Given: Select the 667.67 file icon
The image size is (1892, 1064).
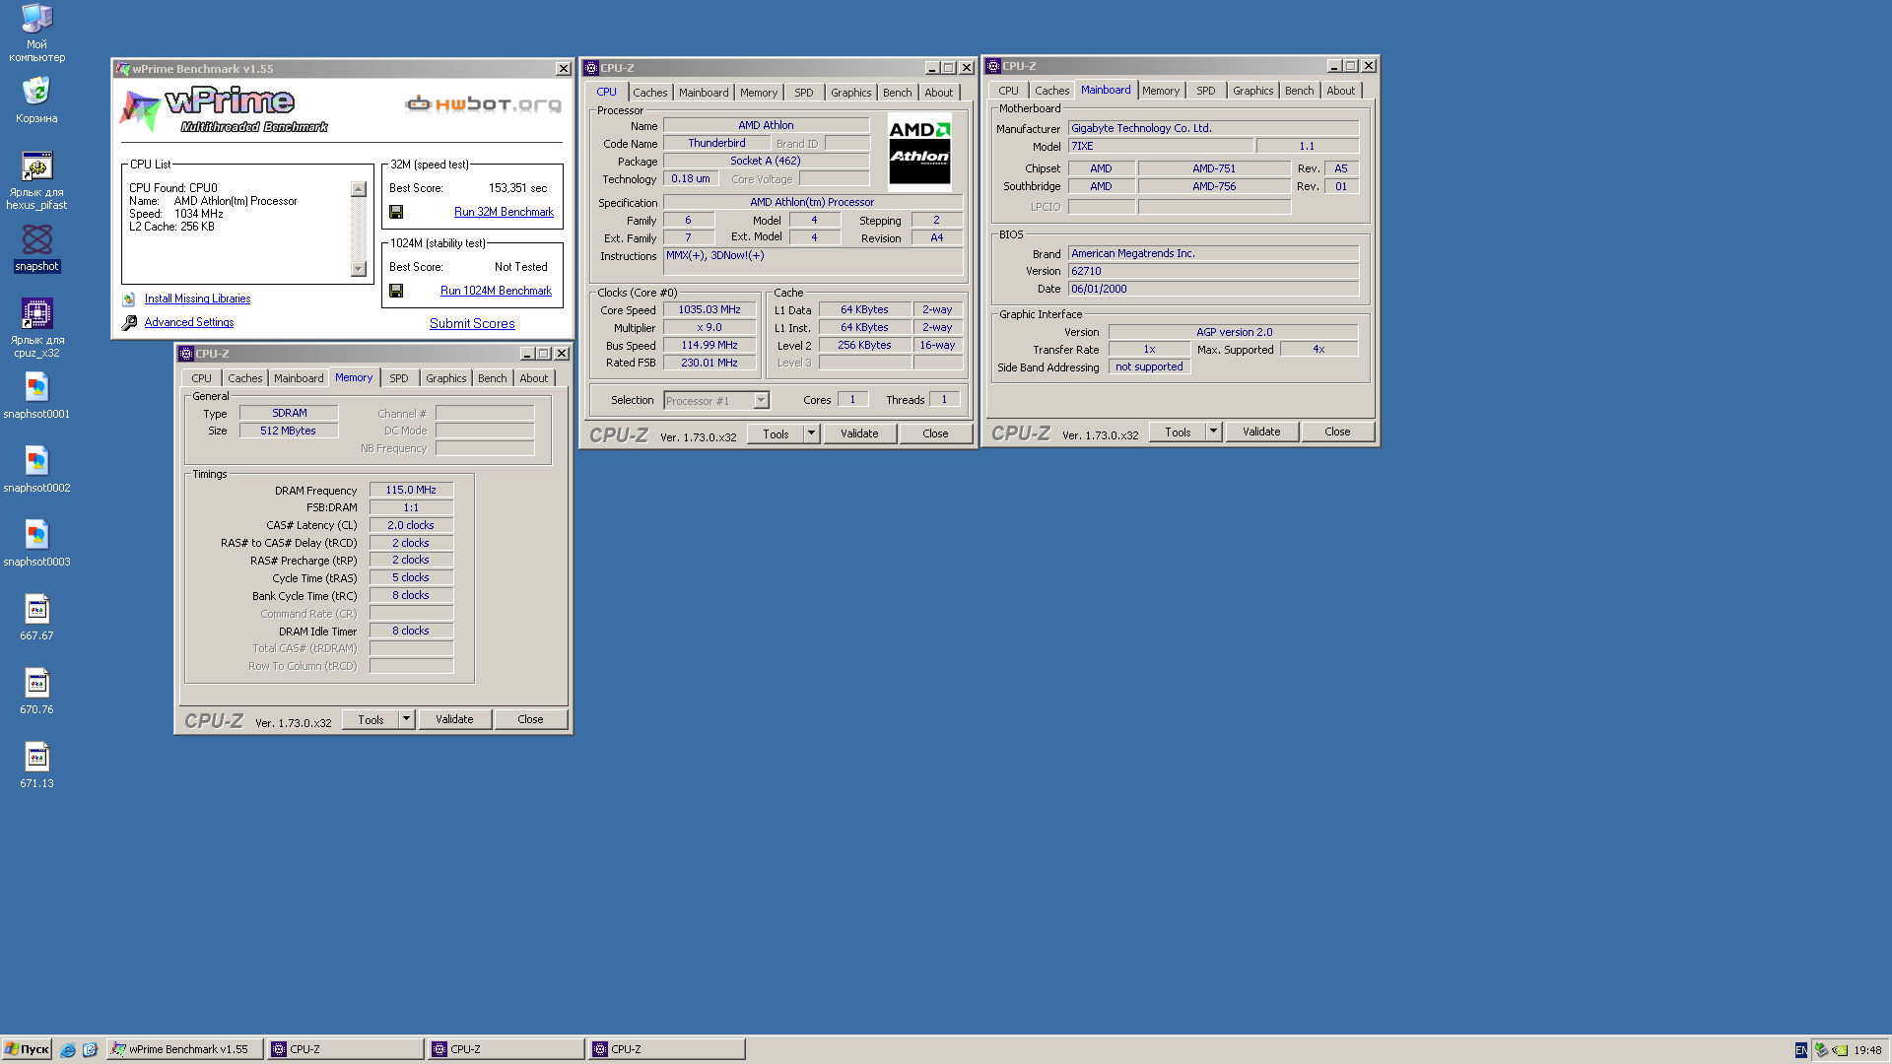Looking at the screenshot, I should (36, 609).
